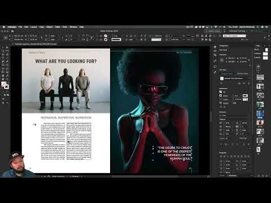Open the stroke type dropdown in Control panel
The width and height of the screenshot is (271, 203).
[116, 39]
